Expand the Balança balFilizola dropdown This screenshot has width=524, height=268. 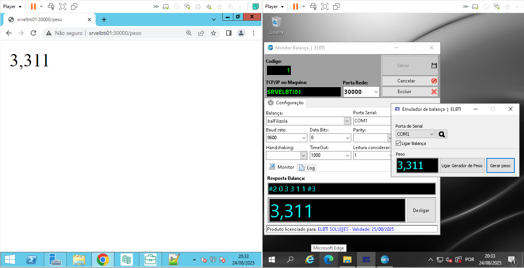[347, 121]
